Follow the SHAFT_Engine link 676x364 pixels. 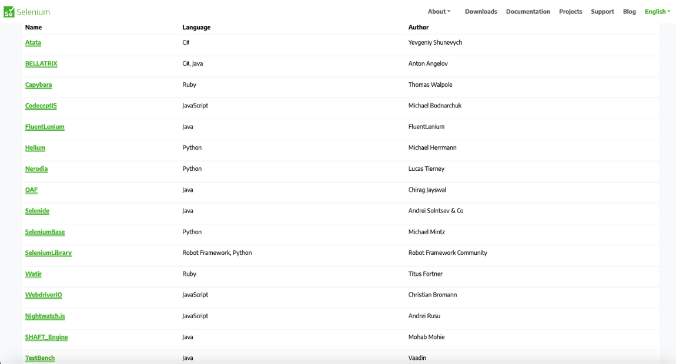46,337
